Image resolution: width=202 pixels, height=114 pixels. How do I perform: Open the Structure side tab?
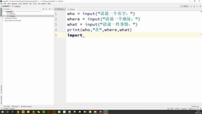coord(1,89)
